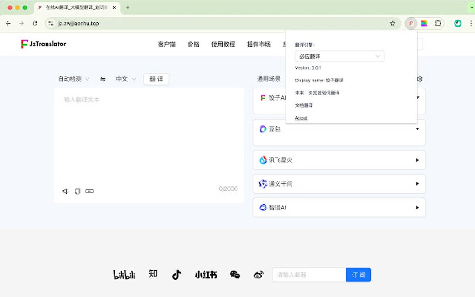Open the 价格 menu item

[x=193, y=44]
